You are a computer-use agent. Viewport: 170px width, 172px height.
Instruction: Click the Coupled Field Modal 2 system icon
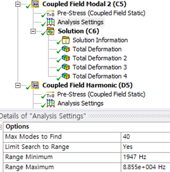coord(35,4)
